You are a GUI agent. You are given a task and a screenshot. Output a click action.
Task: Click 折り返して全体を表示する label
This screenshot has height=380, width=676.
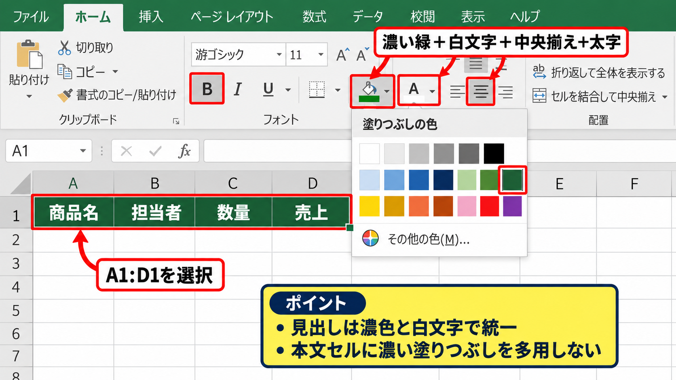(608, 73)
